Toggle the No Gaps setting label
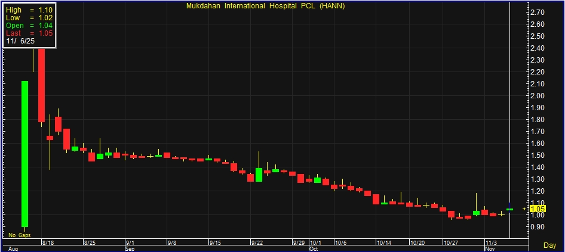This screenshot has height=252, width=565. click(19, 235)
